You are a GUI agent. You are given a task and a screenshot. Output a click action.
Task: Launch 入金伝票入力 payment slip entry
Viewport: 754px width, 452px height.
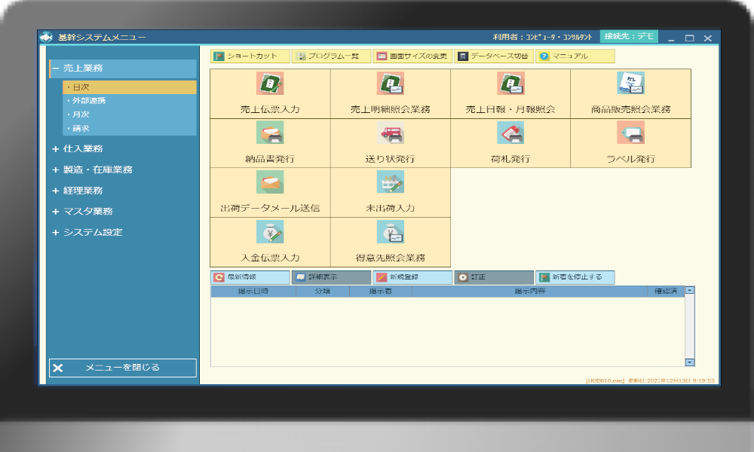(270, 232)
